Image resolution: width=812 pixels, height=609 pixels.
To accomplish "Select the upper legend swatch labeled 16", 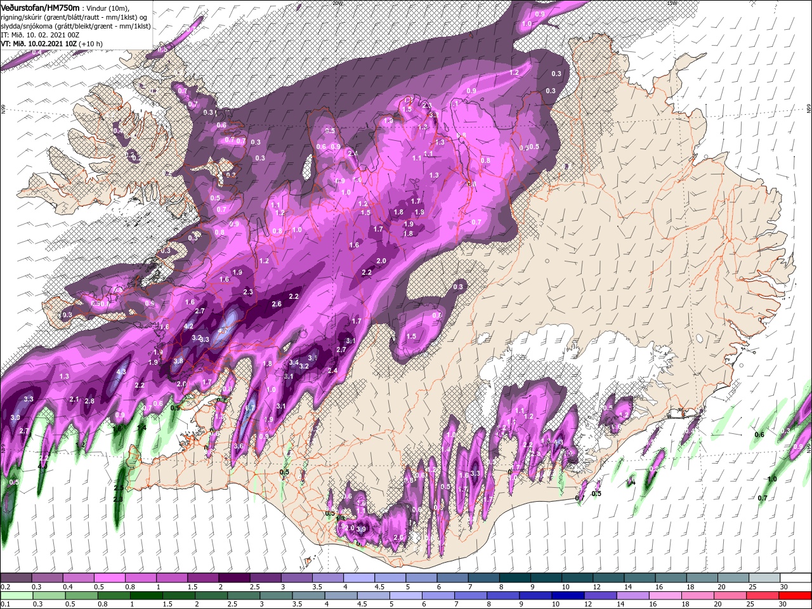I will coord(671,578).
